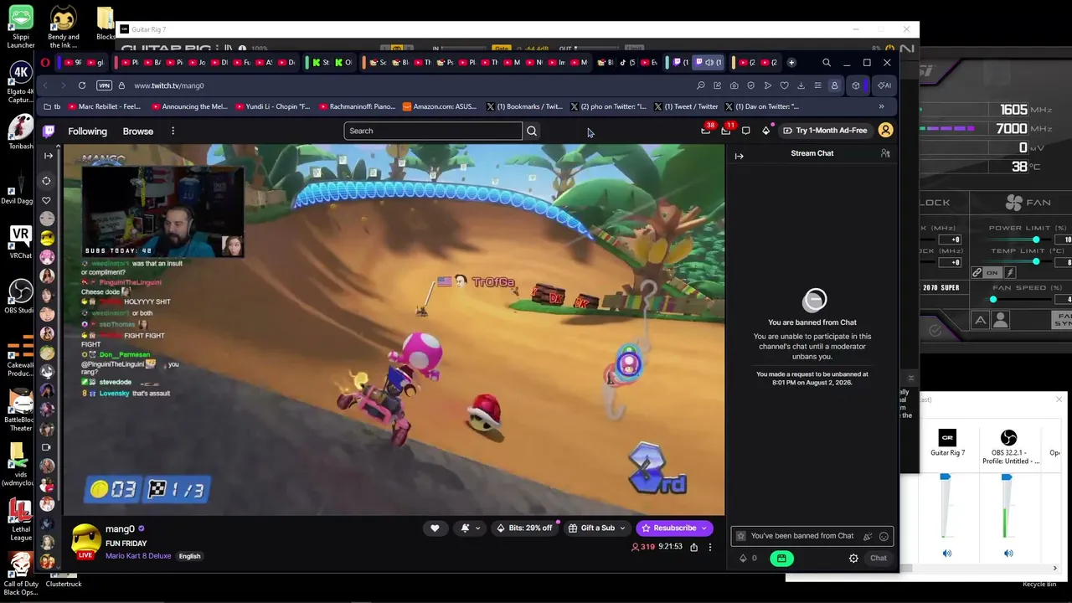
Task: Click the English language tag
Action: (189, 556)
